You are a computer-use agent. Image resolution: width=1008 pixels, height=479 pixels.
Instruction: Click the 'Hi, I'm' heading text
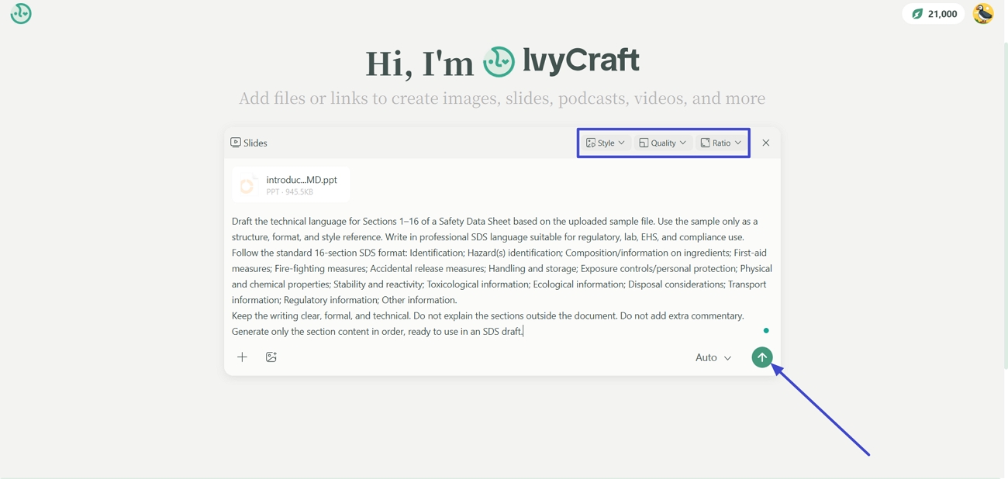click(419, 64)
